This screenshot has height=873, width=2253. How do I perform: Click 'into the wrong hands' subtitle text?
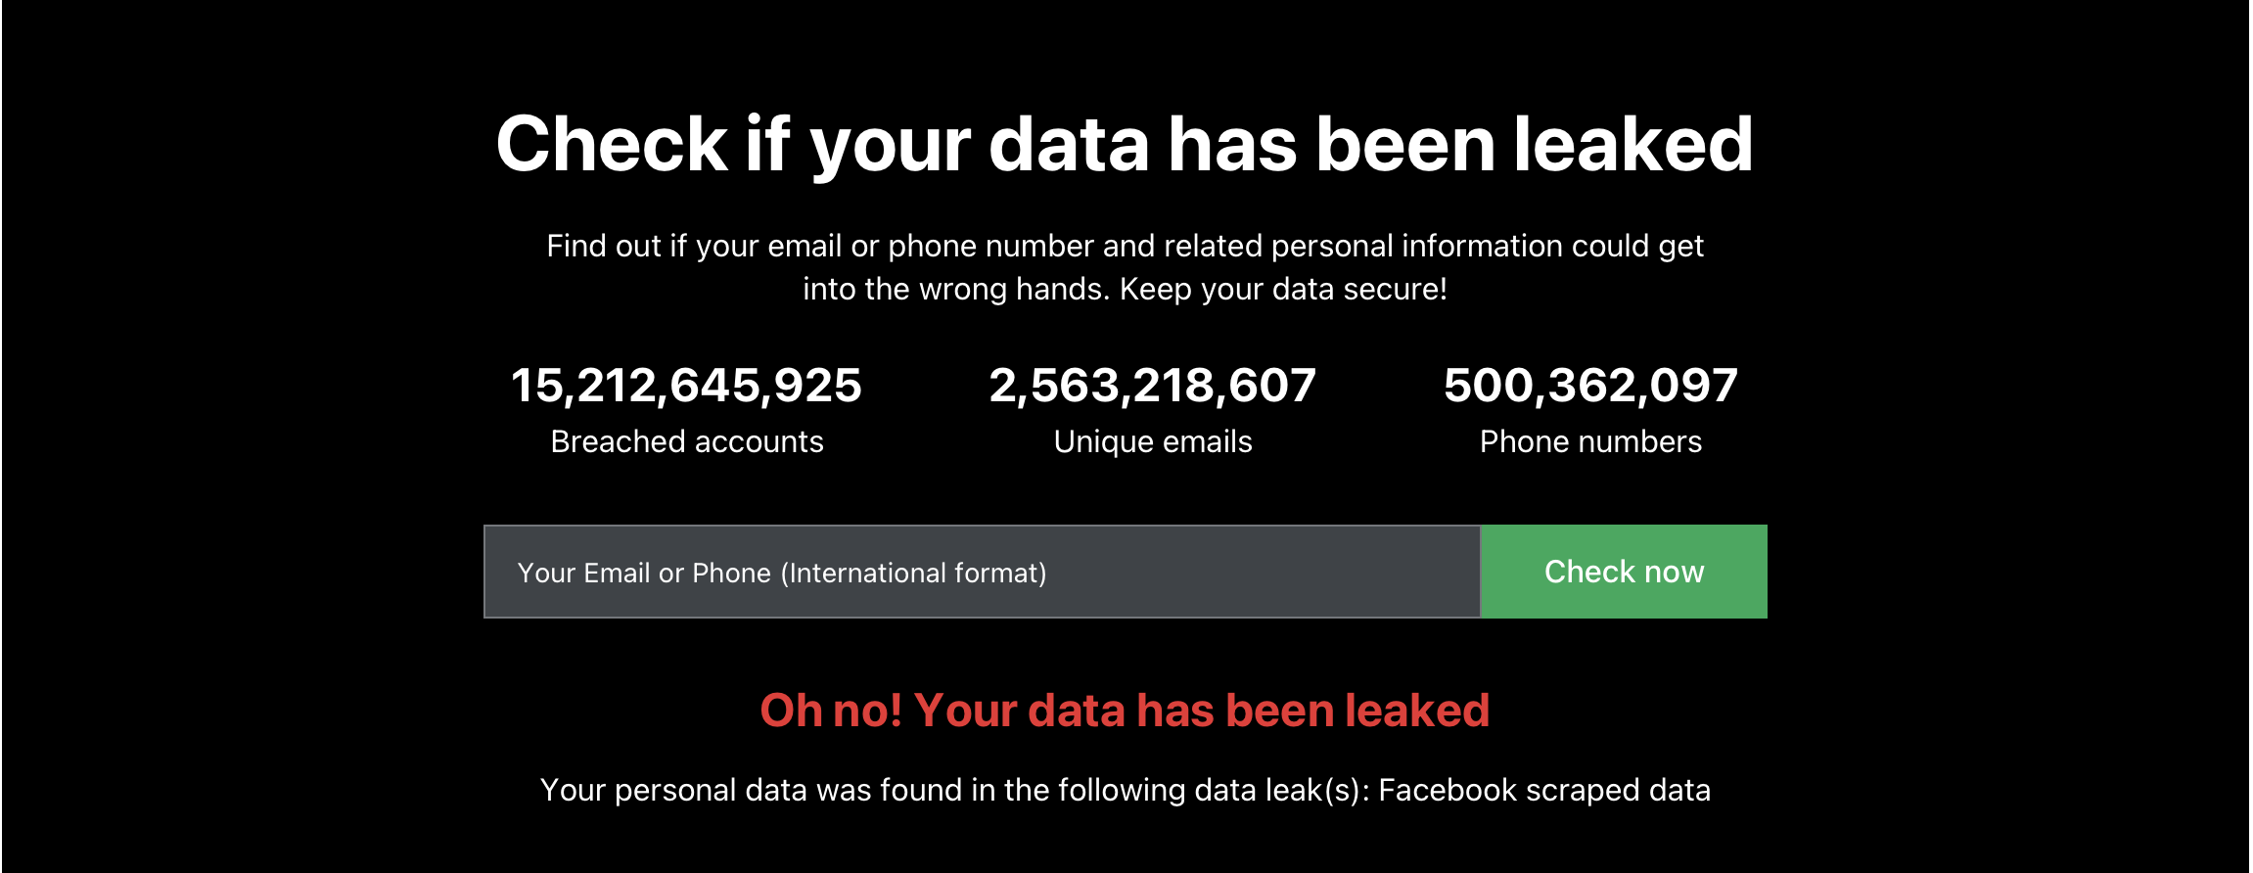click(x=956, y=290)
